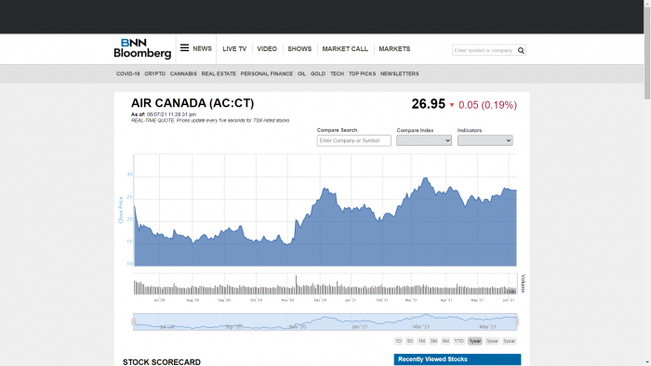This screenshot has width=651, height=366.
Task: Grab the left range handle on the navigator
Action: 133,321
